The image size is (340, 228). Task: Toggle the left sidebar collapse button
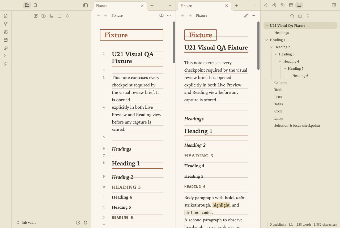click(x=86, y=5)
